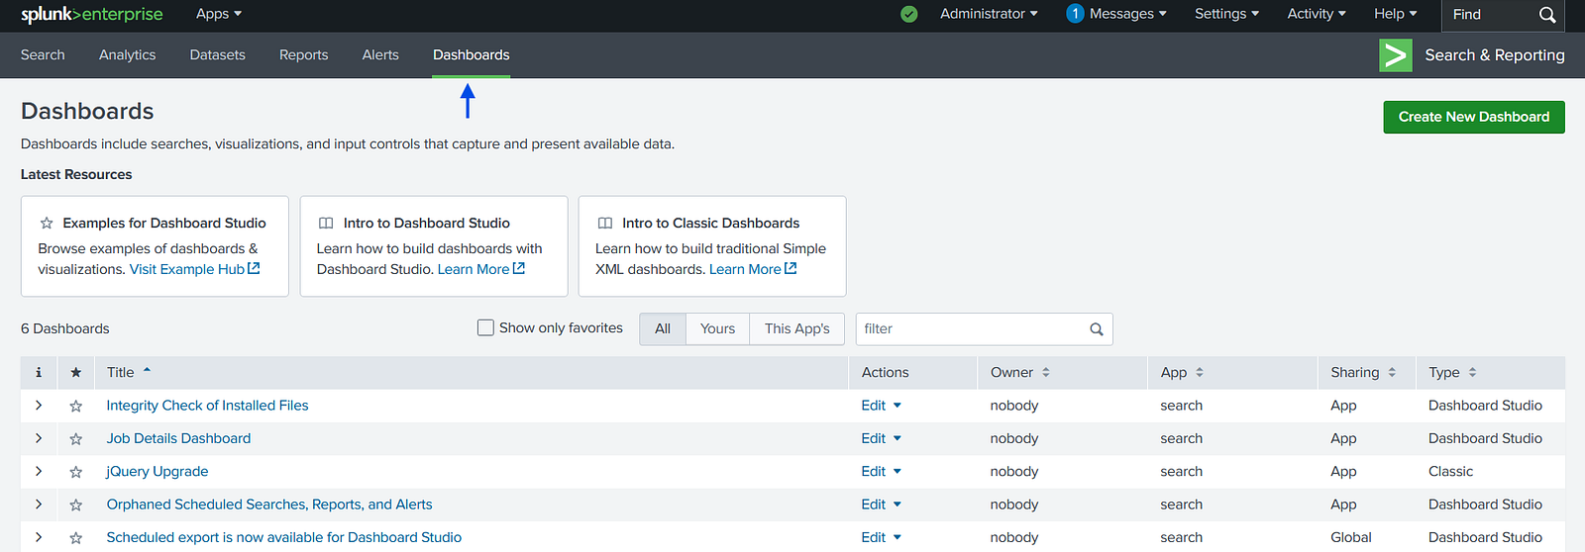This screenshot has height=552, width=1585.
Task: Select the This App's filter toggle
Action: pos(797,328)
